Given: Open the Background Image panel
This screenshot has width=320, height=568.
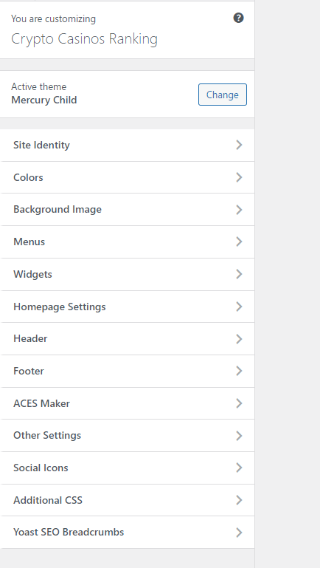Looking at the screenshot, I should pyautogui.click(x=128, y=210).
